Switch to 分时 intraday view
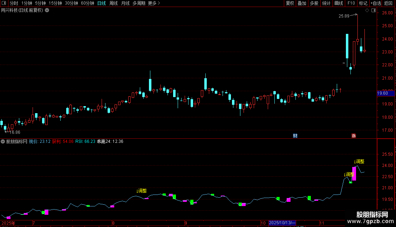This screenshot has width=396, height=227. tap(14, 3)
